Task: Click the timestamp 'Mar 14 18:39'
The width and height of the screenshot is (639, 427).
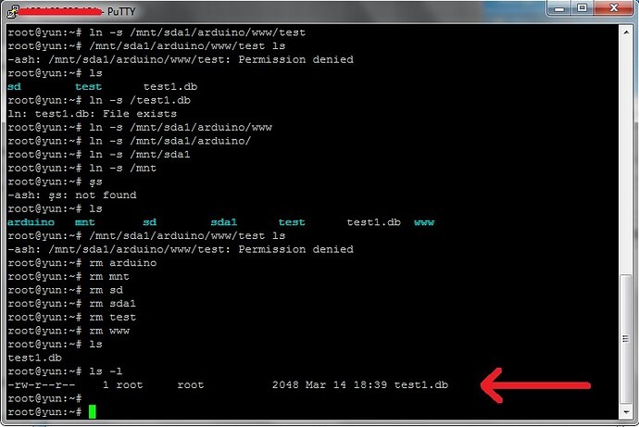Action: (346, 385)
